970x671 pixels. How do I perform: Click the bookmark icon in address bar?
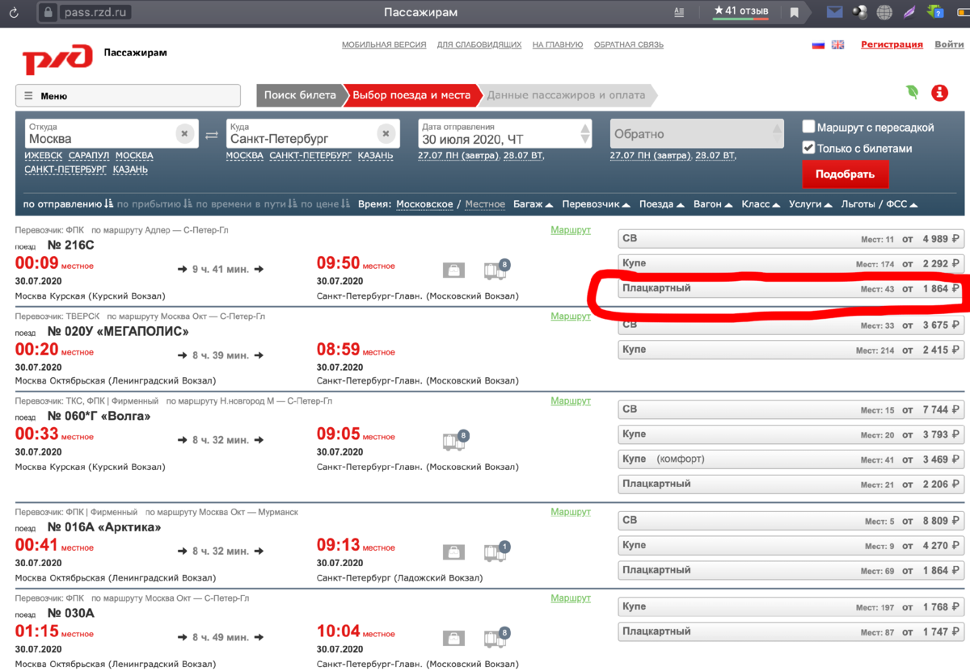[x=795, y=12]
